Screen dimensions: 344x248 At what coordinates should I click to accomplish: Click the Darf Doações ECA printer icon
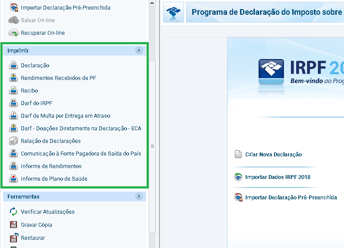[13, 128]
